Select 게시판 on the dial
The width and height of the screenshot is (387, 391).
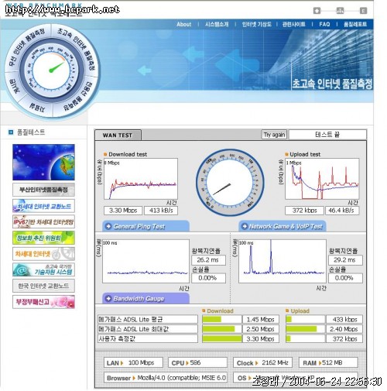coord(14,87)
